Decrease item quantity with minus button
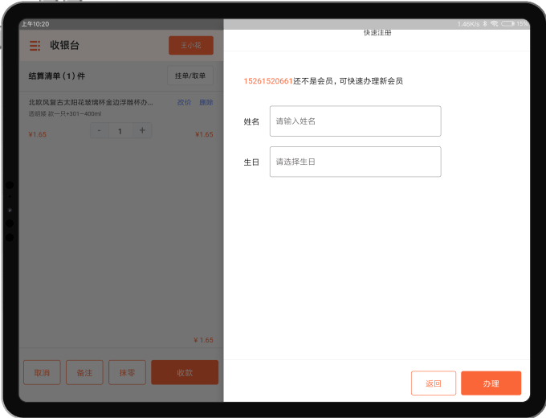 (99, 130)
